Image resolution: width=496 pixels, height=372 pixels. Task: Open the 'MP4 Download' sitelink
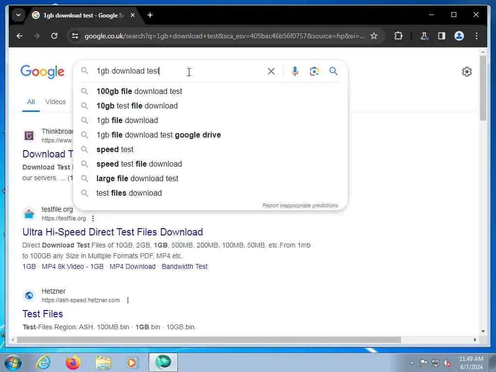tap(133, 267)
